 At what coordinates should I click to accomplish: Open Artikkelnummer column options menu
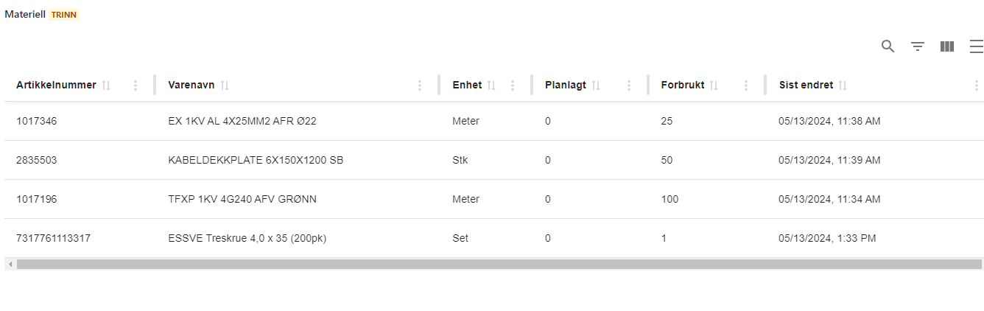[x=136, y=85]
